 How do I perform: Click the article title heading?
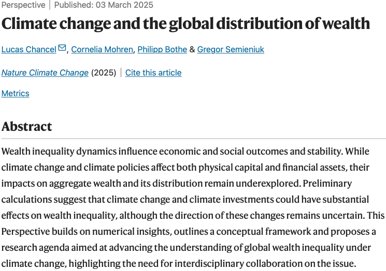(185, 24)
